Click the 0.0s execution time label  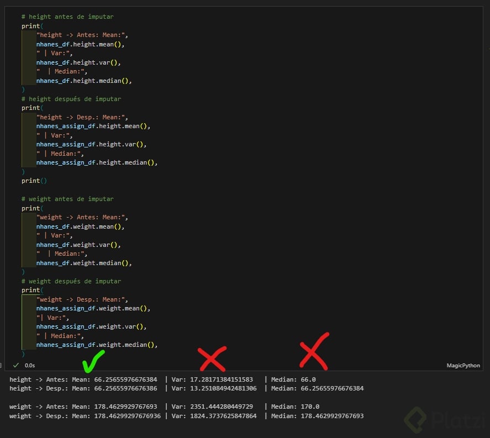(x=30, y=366)
